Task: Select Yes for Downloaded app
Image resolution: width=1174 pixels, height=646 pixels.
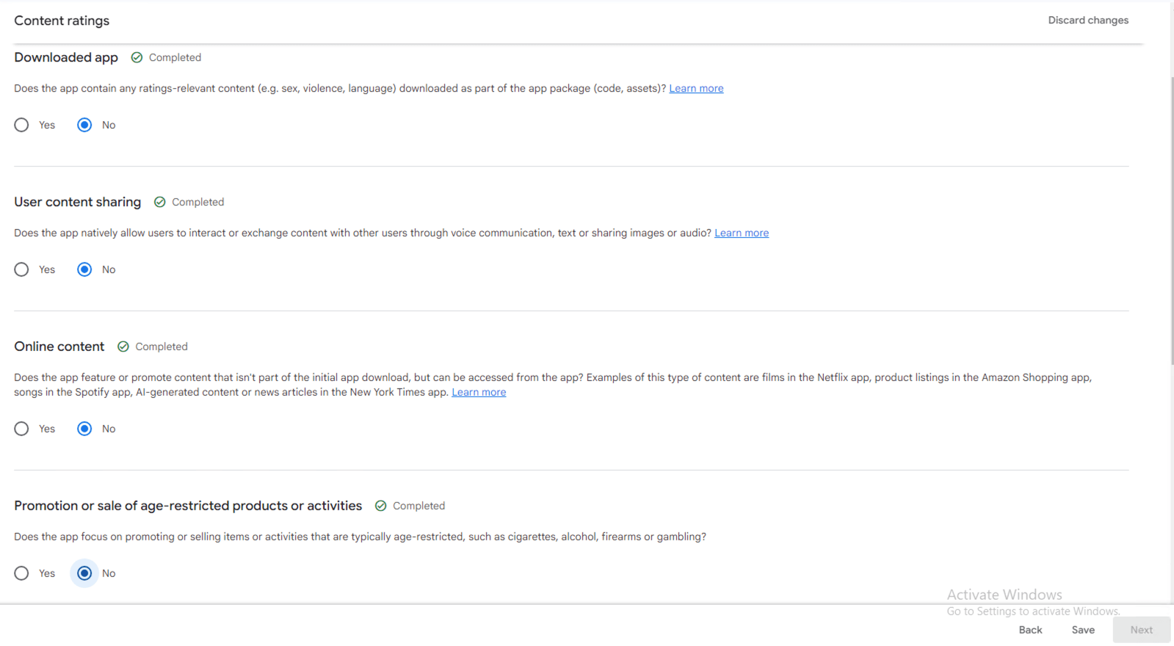Action: click(x=22, y=125)
